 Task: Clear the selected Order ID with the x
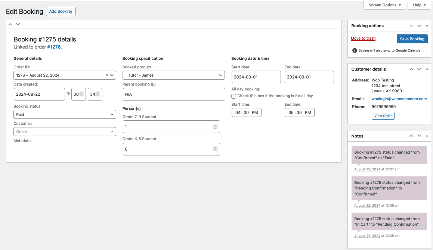[107, 75]
